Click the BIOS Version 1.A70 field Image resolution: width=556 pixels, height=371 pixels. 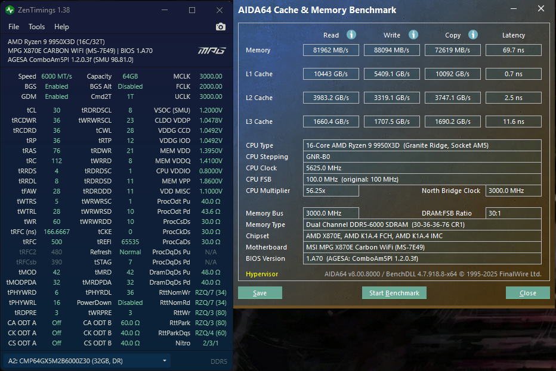pos(422,258)
